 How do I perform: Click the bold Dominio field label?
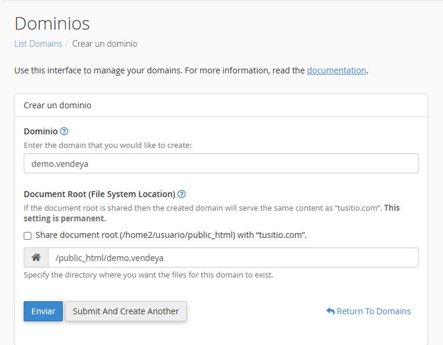click(x=41, y=131)
